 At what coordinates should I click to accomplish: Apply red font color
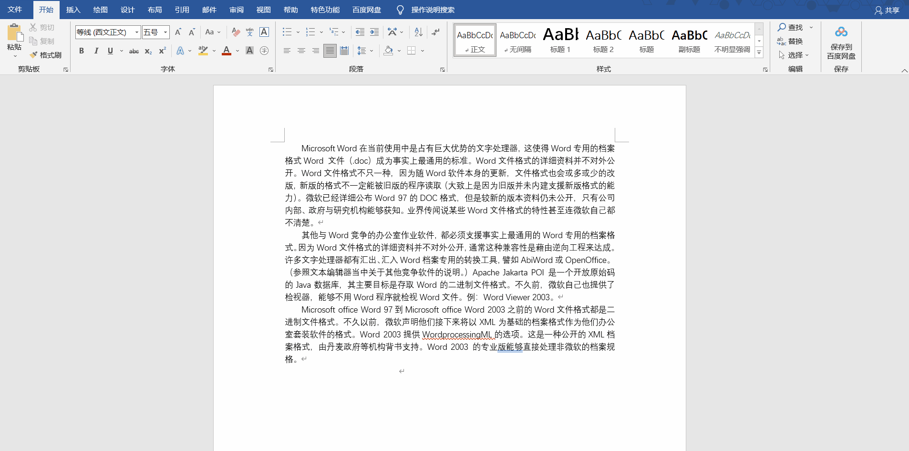(x=227, y=51)
